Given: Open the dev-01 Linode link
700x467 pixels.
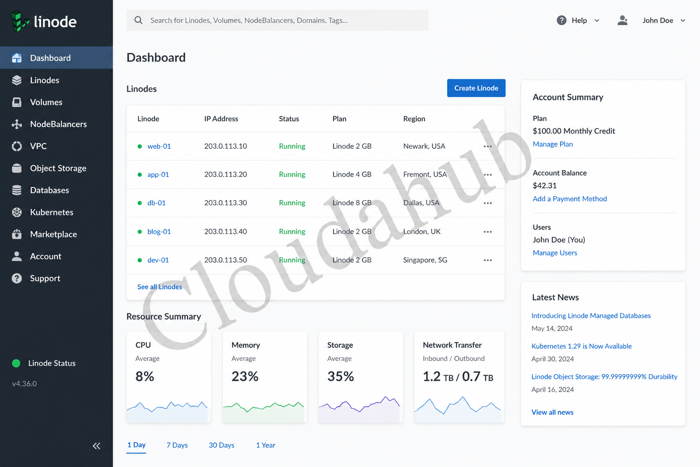Looking at the screenshot, I should [x=158, y=260].
